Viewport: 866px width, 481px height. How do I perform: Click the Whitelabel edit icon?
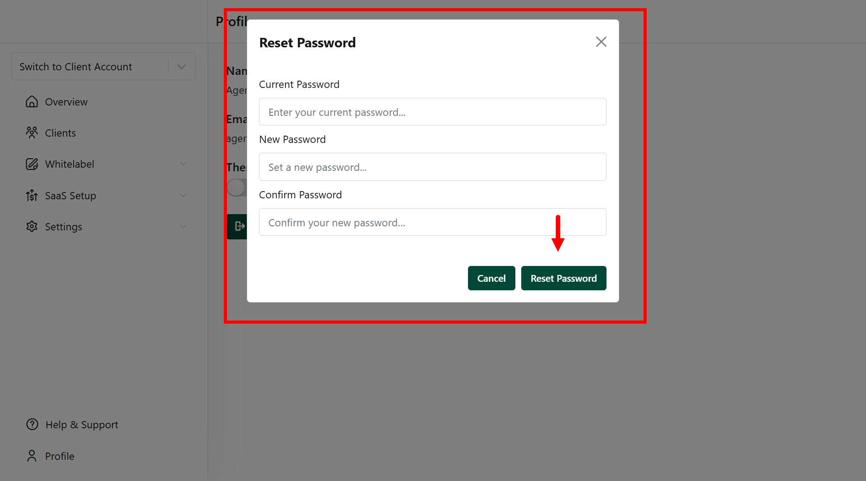pos(32,164)
